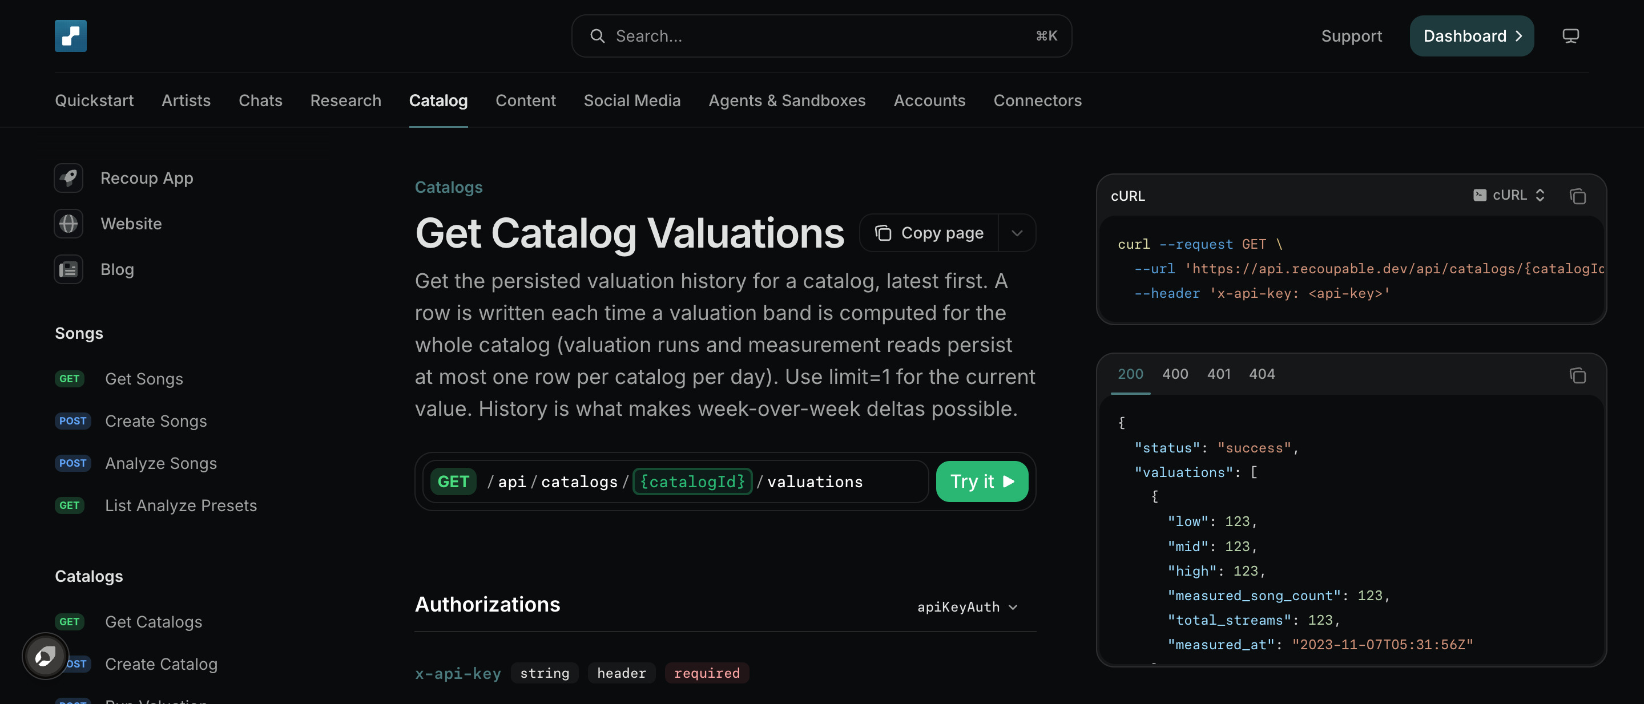The height and width of the screenshot is (704, 1644).
Task: Open the Blog sidebar link
Action: [117, 270]
